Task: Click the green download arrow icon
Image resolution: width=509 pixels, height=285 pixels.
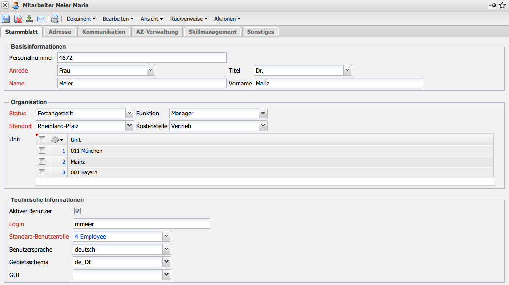Action: pos(30,19)
